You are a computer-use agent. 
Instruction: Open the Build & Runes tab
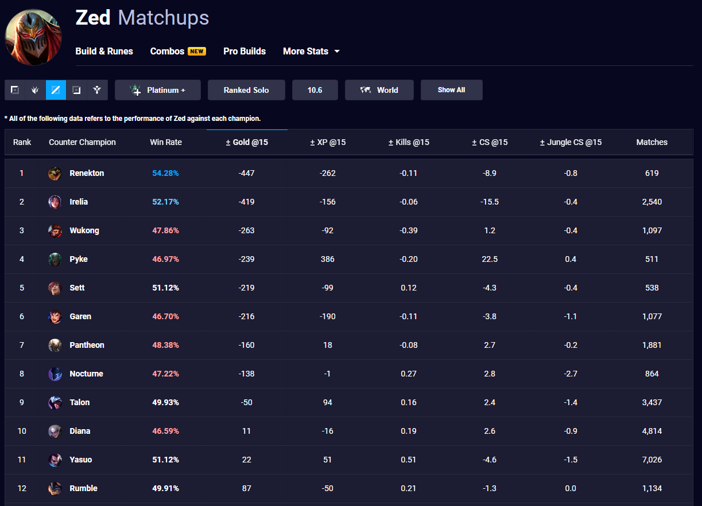(104, 51)
